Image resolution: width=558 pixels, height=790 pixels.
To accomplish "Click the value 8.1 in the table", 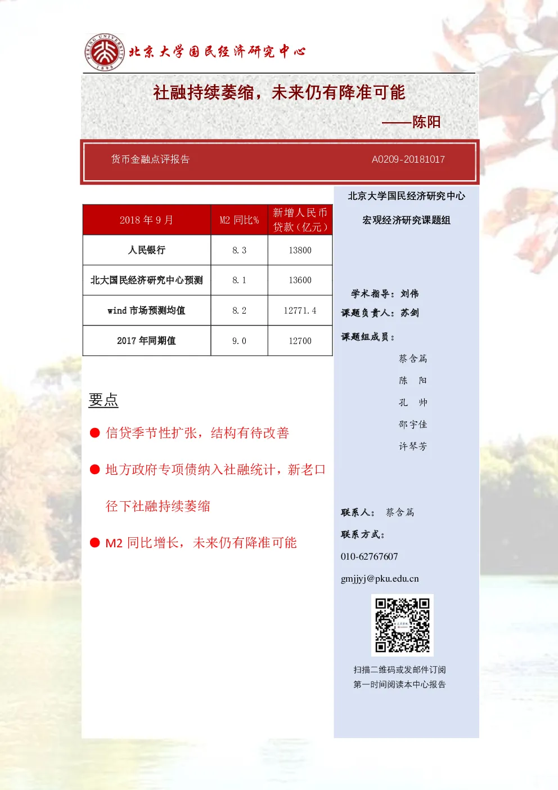I will [239, 280].
